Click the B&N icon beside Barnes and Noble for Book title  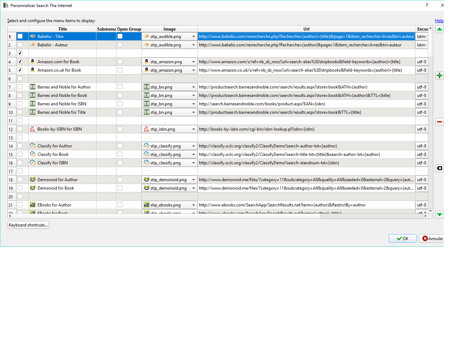coord(33,95)
